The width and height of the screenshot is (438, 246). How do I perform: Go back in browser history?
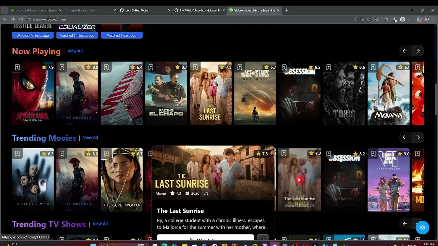[4, 19]
